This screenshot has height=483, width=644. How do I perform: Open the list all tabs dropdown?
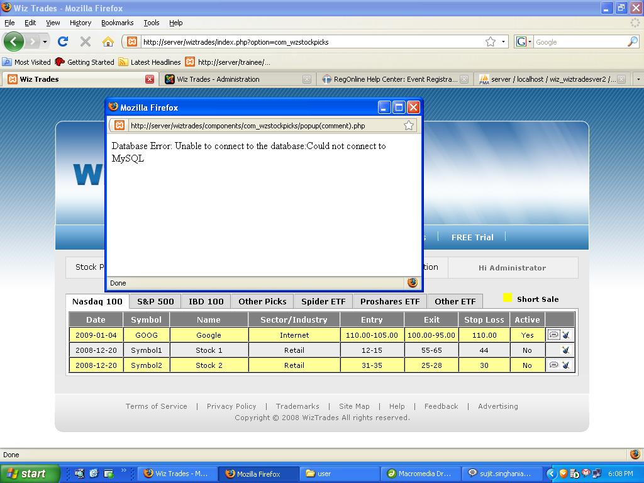(638, 79)
